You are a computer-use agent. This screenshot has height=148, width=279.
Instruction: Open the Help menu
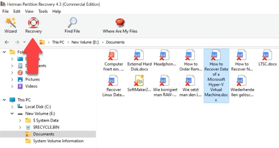coord(57,11)
